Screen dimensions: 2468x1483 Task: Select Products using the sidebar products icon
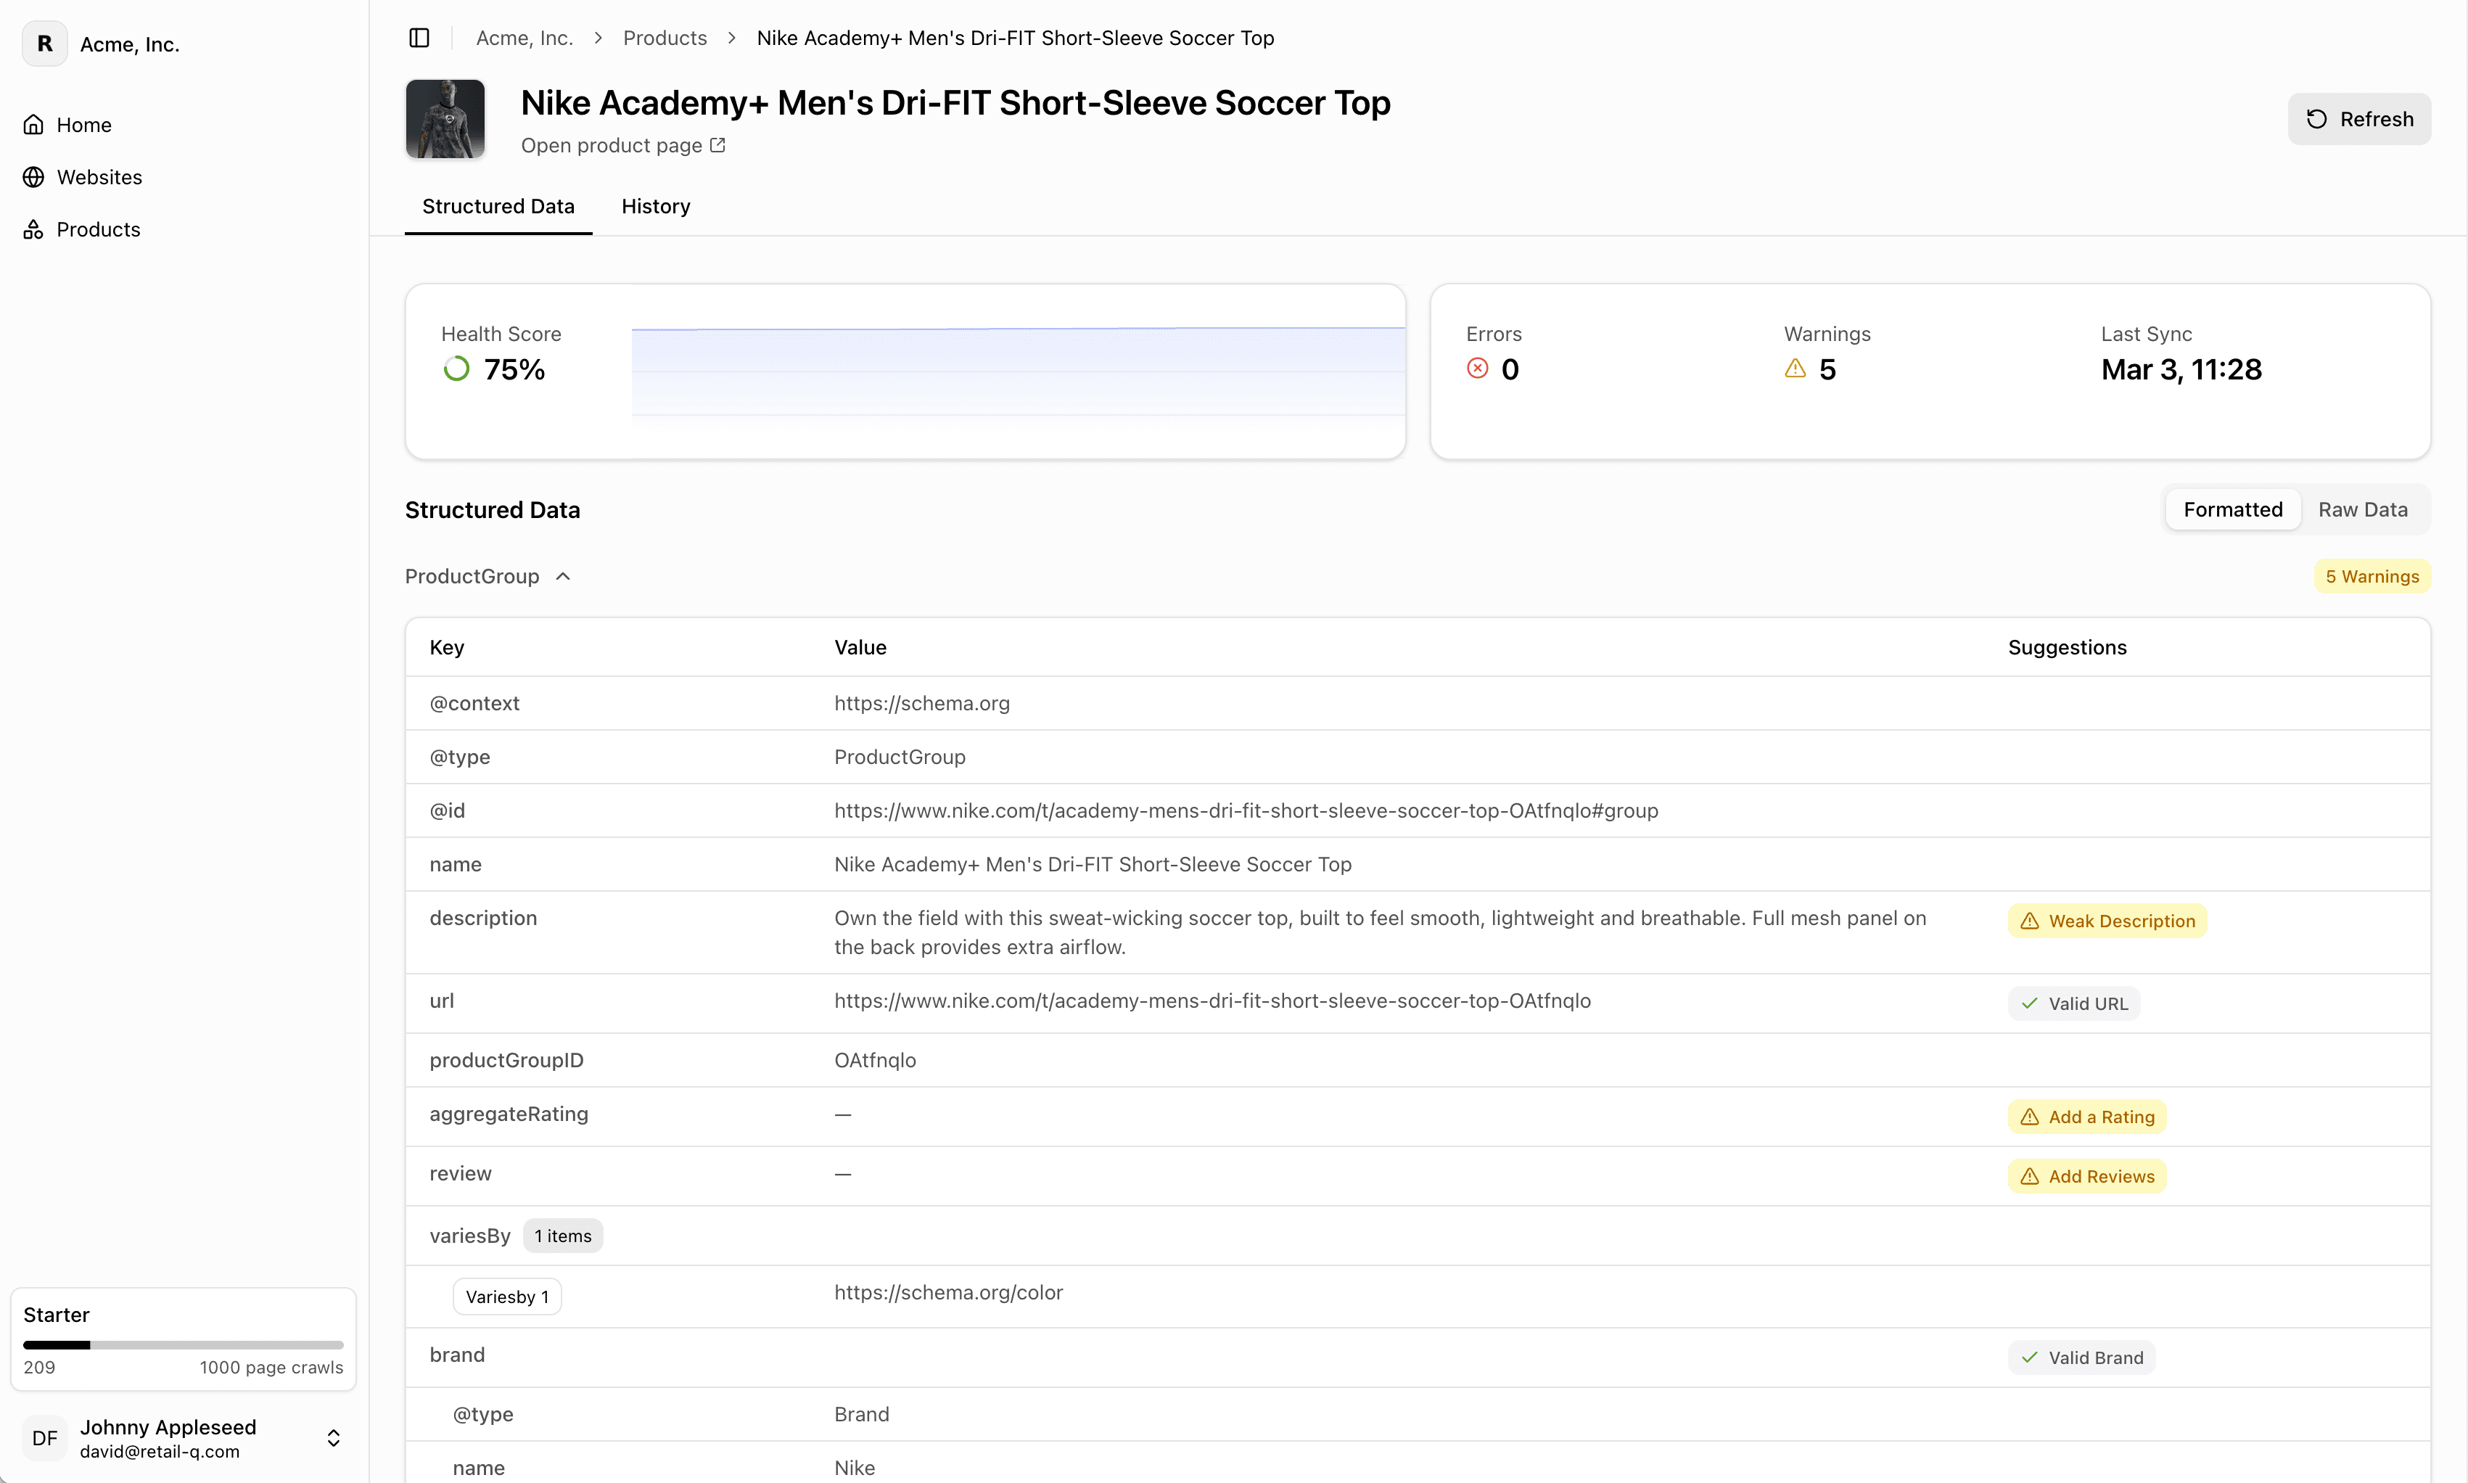pos(34,229)
